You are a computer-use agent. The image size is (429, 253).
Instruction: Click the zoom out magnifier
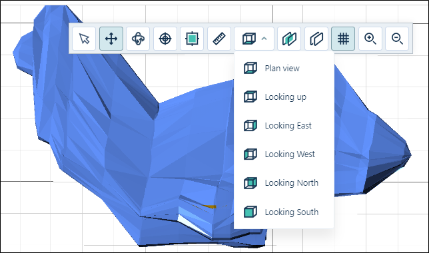point(397,39)
